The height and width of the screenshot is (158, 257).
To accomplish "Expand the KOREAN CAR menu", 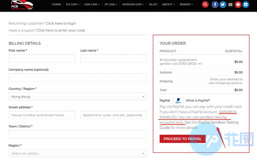I will (133, 4).
